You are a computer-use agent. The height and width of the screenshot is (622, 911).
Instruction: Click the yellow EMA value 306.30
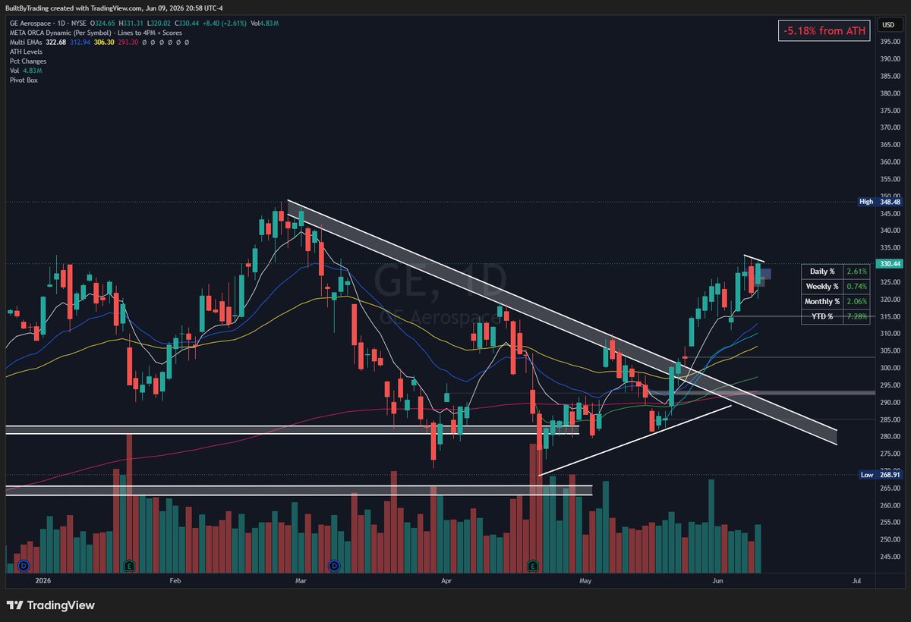103,42
